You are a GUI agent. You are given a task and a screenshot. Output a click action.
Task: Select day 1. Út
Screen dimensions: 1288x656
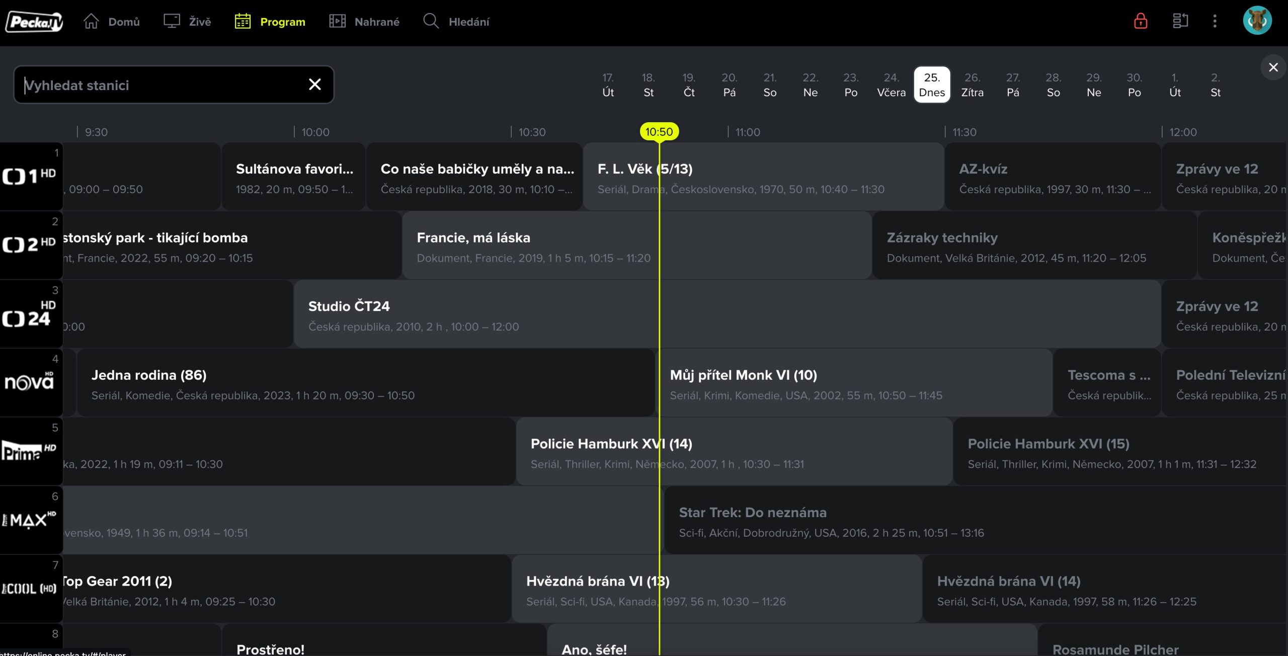[1175, 85]
